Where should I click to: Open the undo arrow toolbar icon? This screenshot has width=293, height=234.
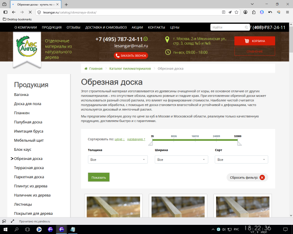270,12
